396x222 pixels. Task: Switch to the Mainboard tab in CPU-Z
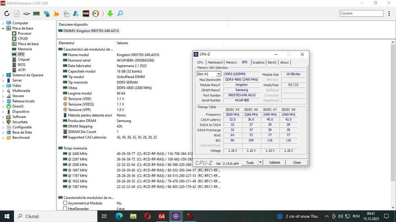point(215,62)
